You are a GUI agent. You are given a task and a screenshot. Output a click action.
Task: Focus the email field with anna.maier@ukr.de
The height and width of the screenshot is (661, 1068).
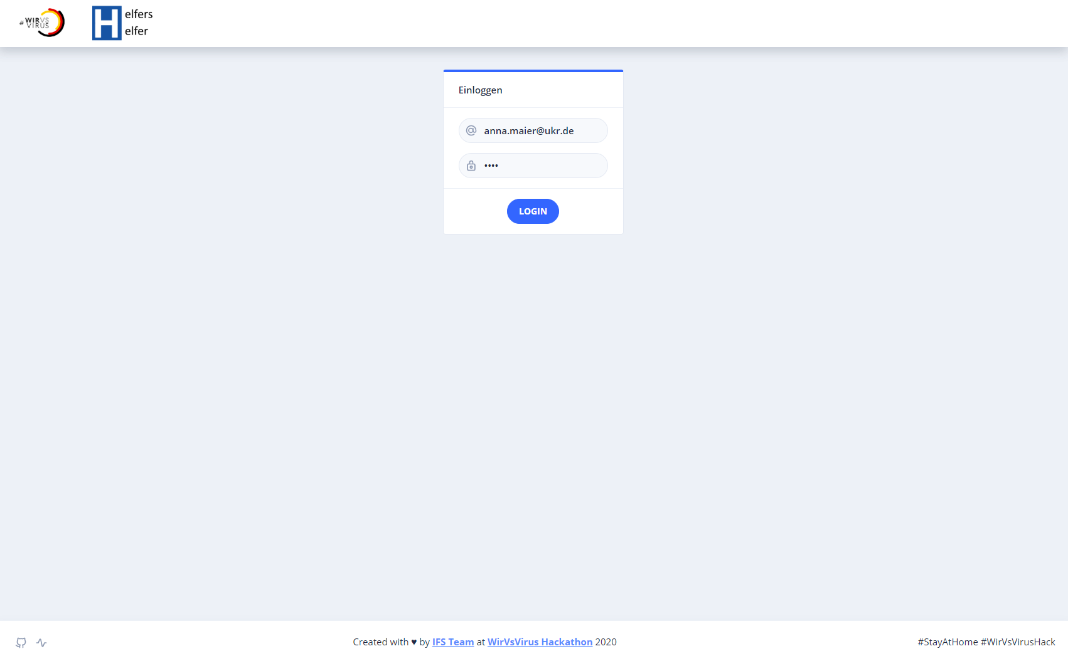point(533,130)
